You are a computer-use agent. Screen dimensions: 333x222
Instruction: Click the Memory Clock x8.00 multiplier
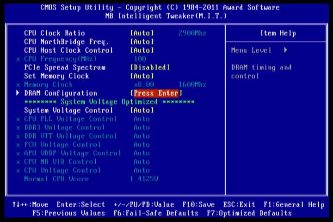click(x=144, y=85)
